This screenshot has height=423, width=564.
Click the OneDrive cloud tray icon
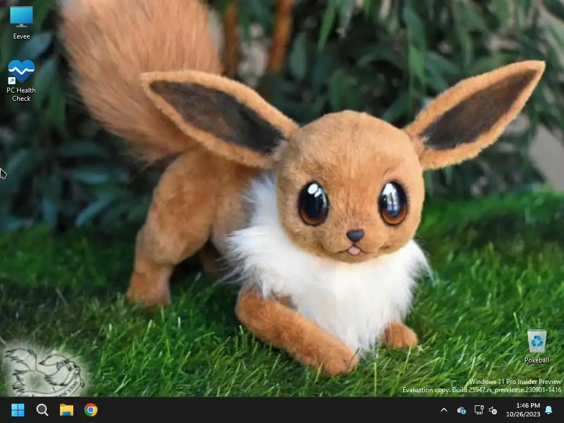click(x=462, y=410)
